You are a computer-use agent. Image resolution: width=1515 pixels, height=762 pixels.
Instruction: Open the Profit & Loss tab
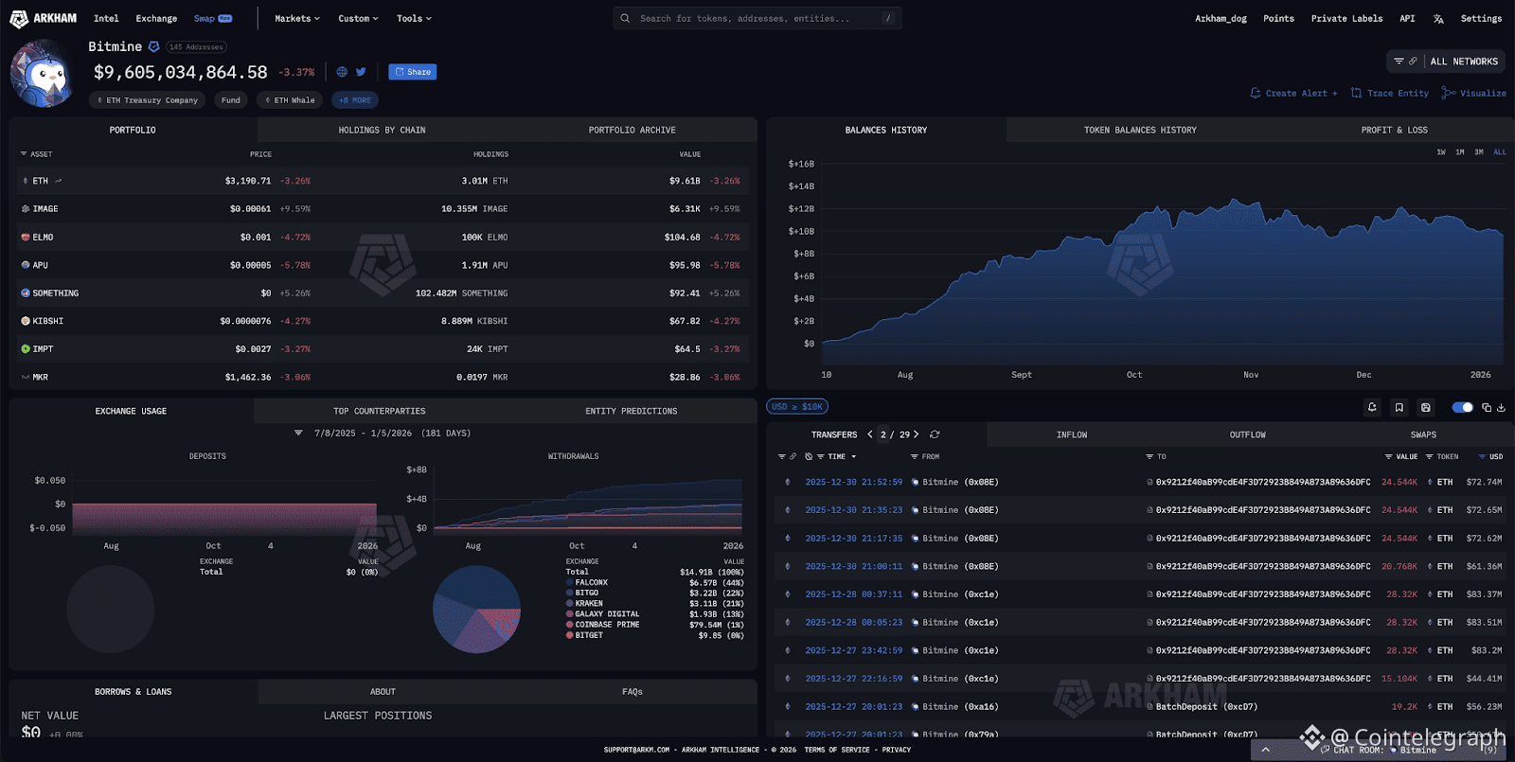tap(1394, 130)
